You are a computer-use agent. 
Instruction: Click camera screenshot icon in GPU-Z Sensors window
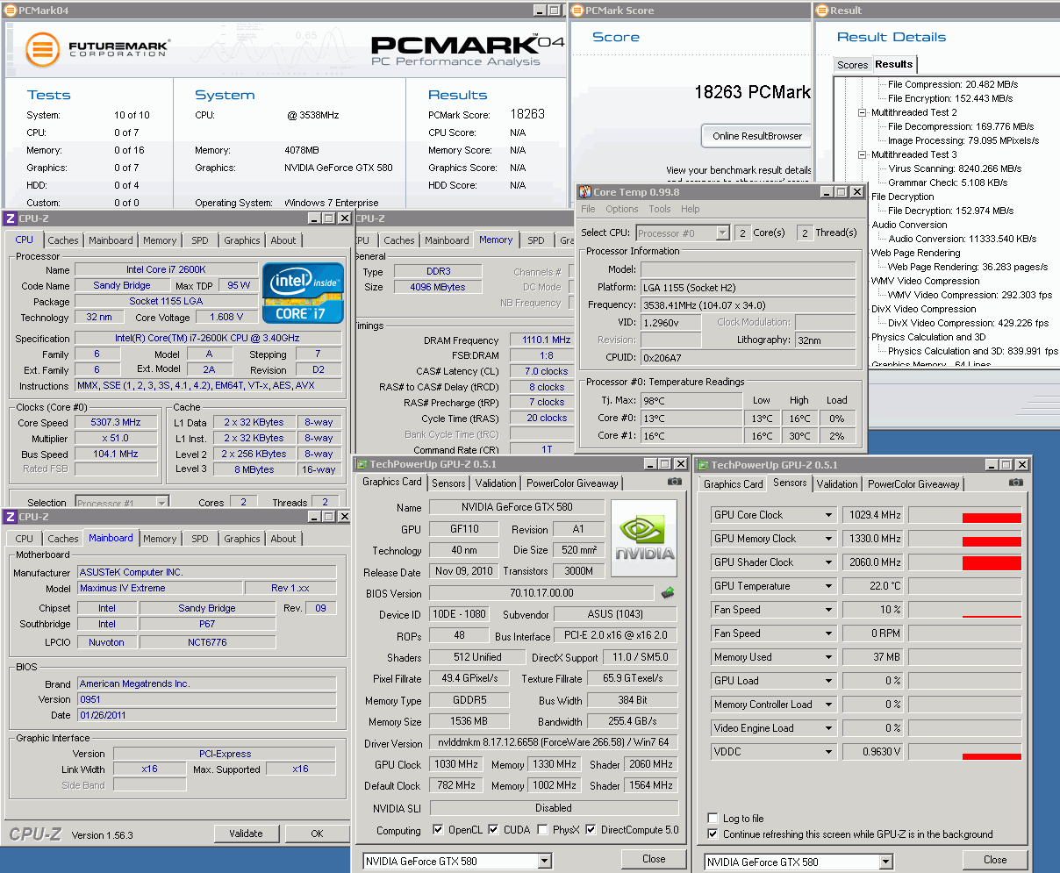(1015, 482)
